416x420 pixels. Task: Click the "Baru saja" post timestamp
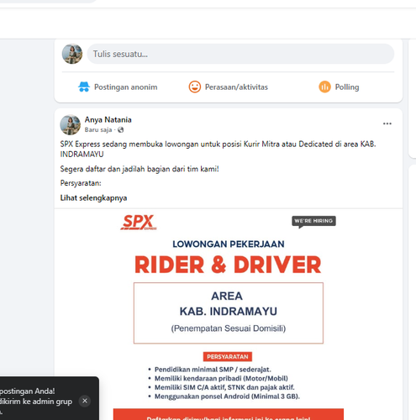(x=98, y=130)
